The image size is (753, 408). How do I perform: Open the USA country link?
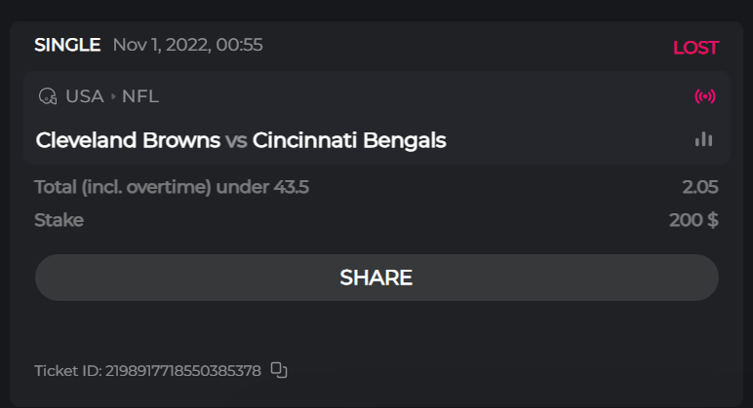coord(85,96)
